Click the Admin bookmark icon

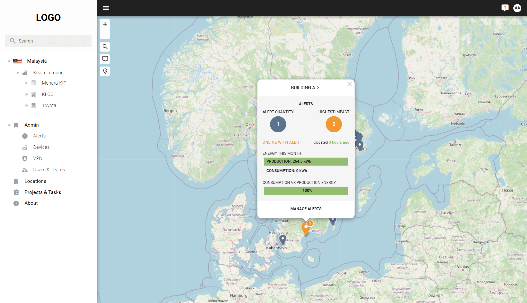tap(16, 125)
